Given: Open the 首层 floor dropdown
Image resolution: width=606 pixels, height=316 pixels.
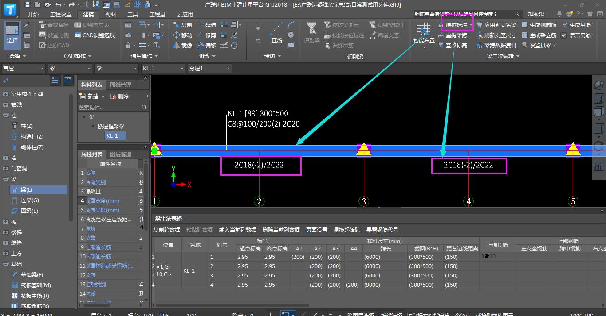Looking at the screenshot, I should pyautogui.click(x=23, y=69).
